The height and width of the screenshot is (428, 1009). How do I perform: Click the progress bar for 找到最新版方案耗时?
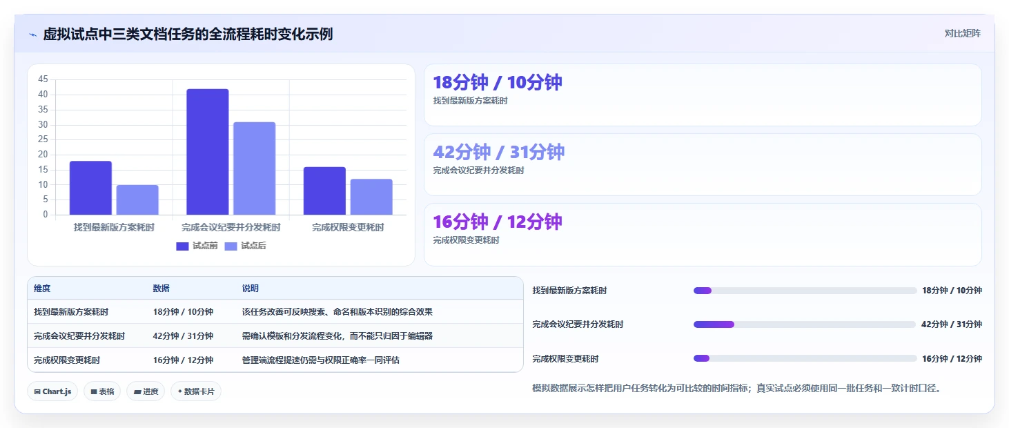(x=805, y=291)
